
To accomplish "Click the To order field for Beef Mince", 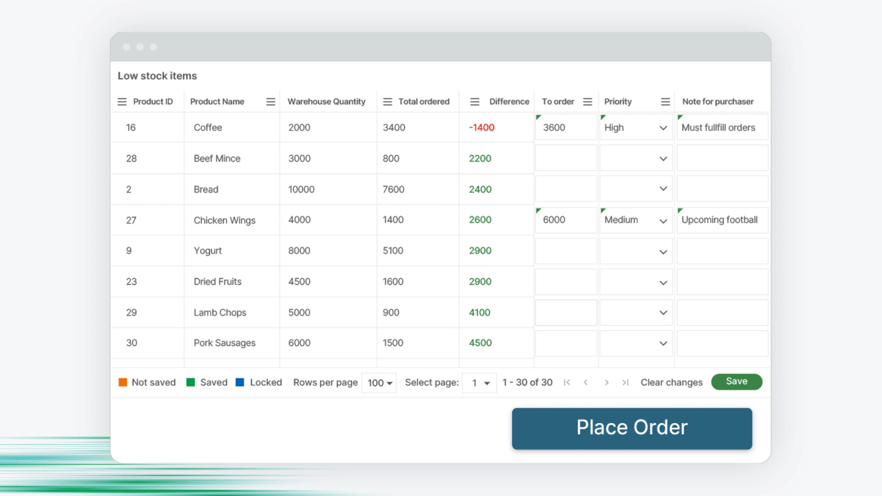I will click(x=565, y=158).
